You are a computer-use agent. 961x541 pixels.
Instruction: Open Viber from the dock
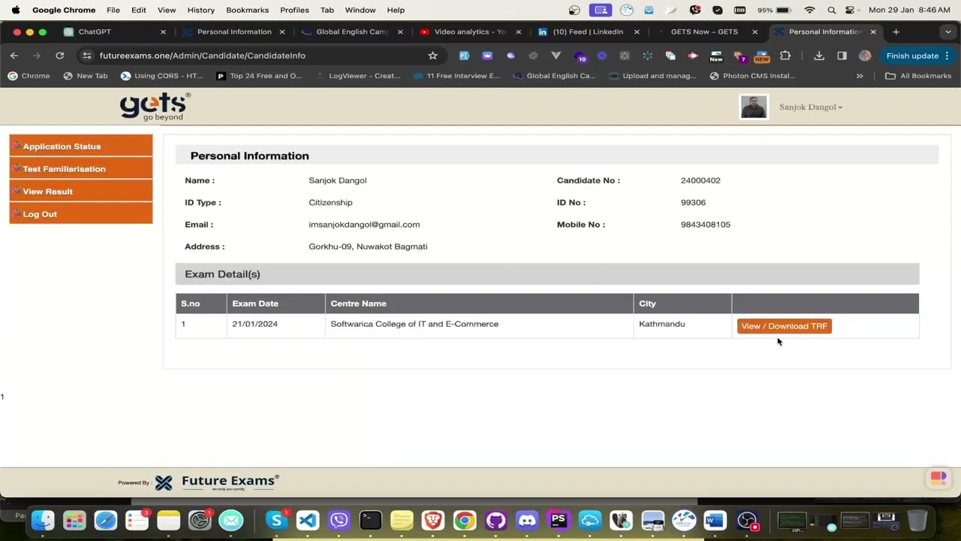point(339,520)
